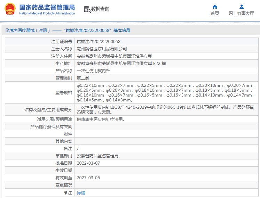Select the page heading 境内医疗器械（注册）基本信息
The width and height of the screenshot is (260, 198).
point(70,31)
